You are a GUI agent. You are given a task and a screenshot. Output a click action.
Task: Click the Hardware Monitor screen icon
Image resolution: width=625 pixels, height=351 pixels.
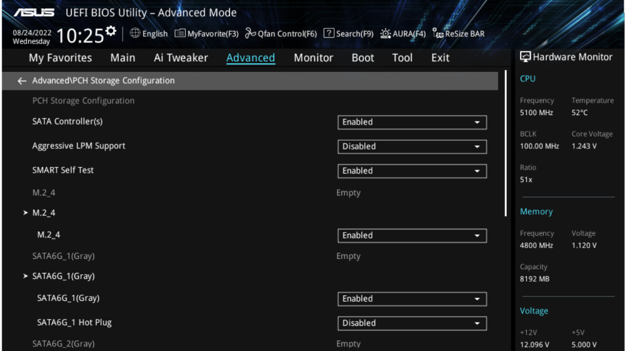(x=526, y=57)
